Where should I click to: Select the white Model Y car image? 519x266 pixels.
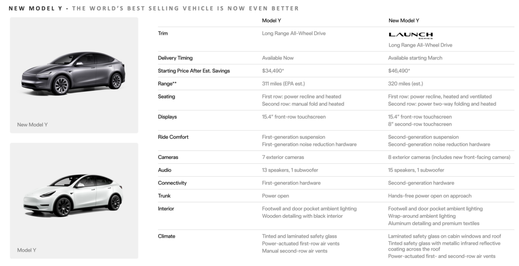(74, 194)
